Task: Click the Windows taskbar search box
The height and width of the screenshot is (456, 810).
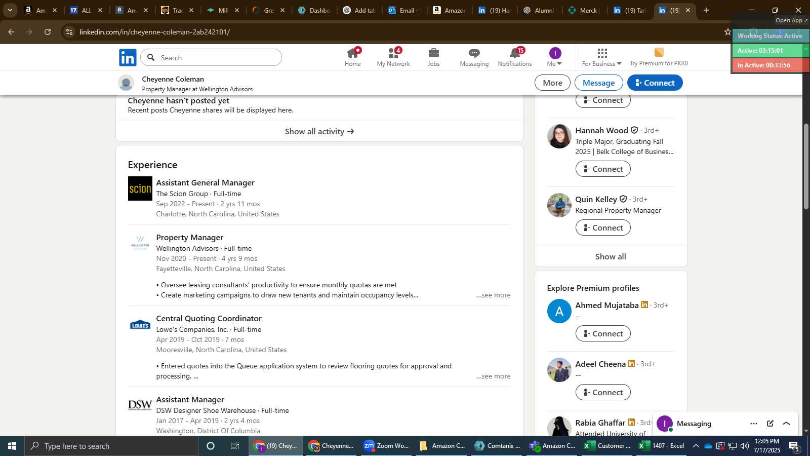Action: pos(111,446)
